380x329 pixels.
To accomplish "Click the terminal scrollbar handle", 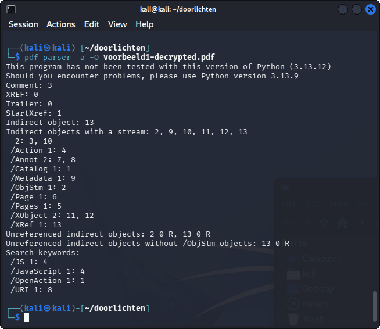I will (x=374, y=306).
